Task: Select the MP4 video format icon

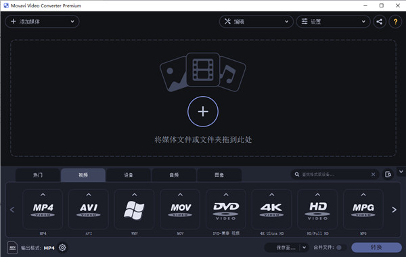Action: [x=43, y=210]
